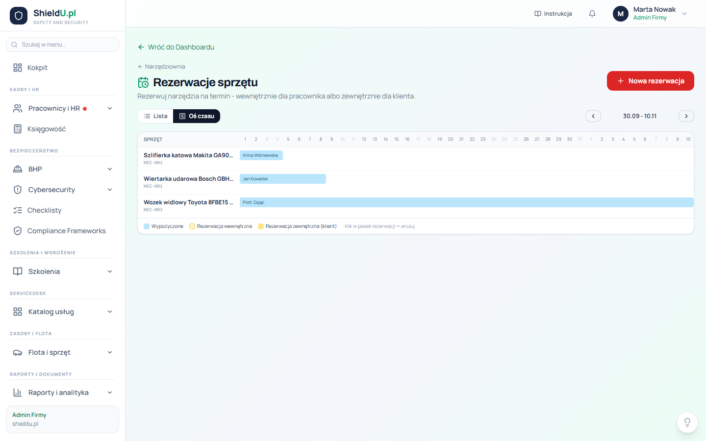Open the Instrukcja link

tap(553, 14)
